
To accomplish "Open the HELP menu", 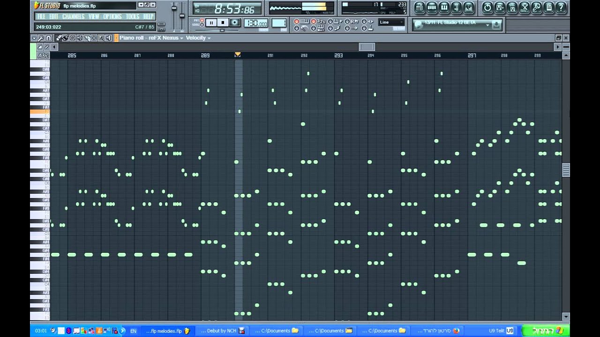I will tap(149, 16).
